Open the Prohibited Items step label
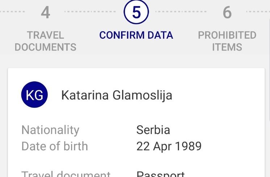Image resolution: width=270 pixels, height=177 pixels. pos(227,41)
